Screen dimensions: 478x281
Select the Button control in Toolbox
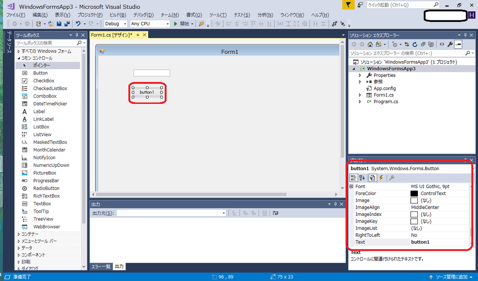coord(48,73)
